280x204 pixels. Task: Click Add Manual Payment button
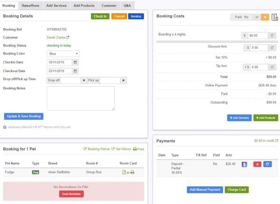(205, 189)
